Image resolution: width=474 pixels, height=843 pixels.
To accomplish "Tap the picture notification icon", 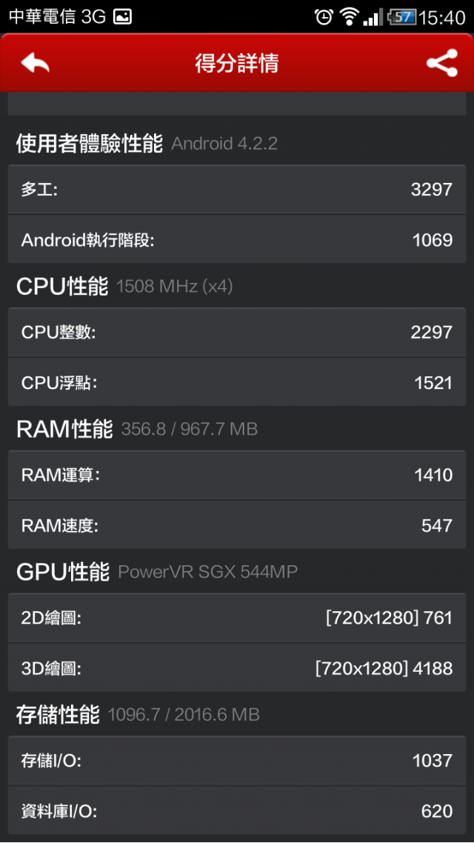I will (x=123, y=17).
